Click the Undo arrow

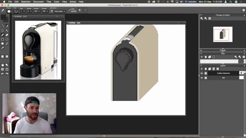3,74
